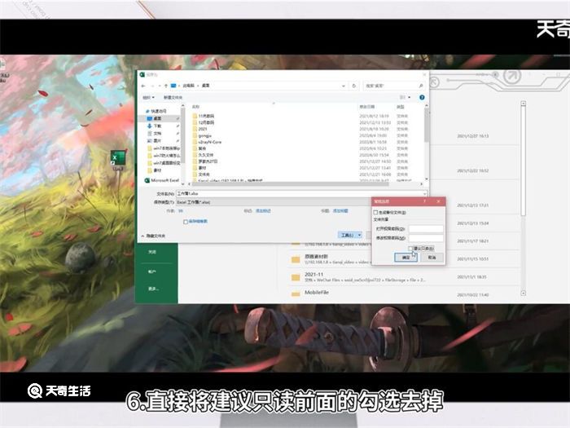Open the blue help icon in Save As toolbar
The width and height of the screenshot is (570, 428).
tap(422, 97)
